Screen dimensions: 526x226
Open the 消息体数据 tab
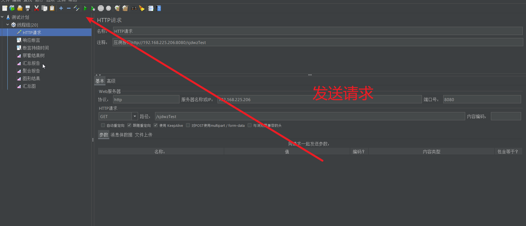pyautogui.click(x=121, y=135)
